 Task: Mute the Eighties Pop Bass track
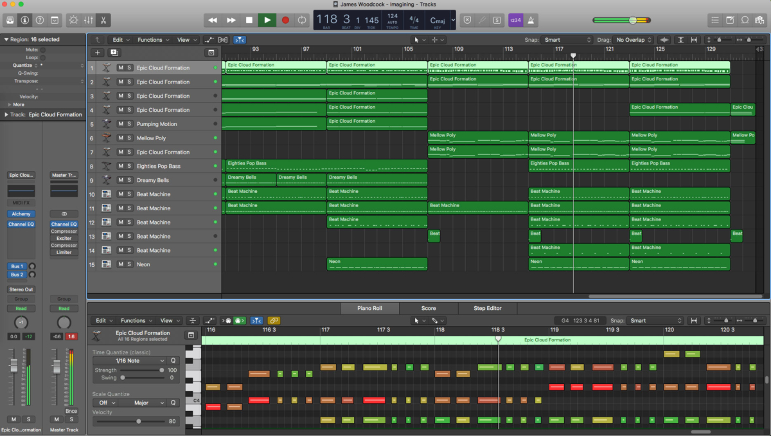click(x=120, y=166)
